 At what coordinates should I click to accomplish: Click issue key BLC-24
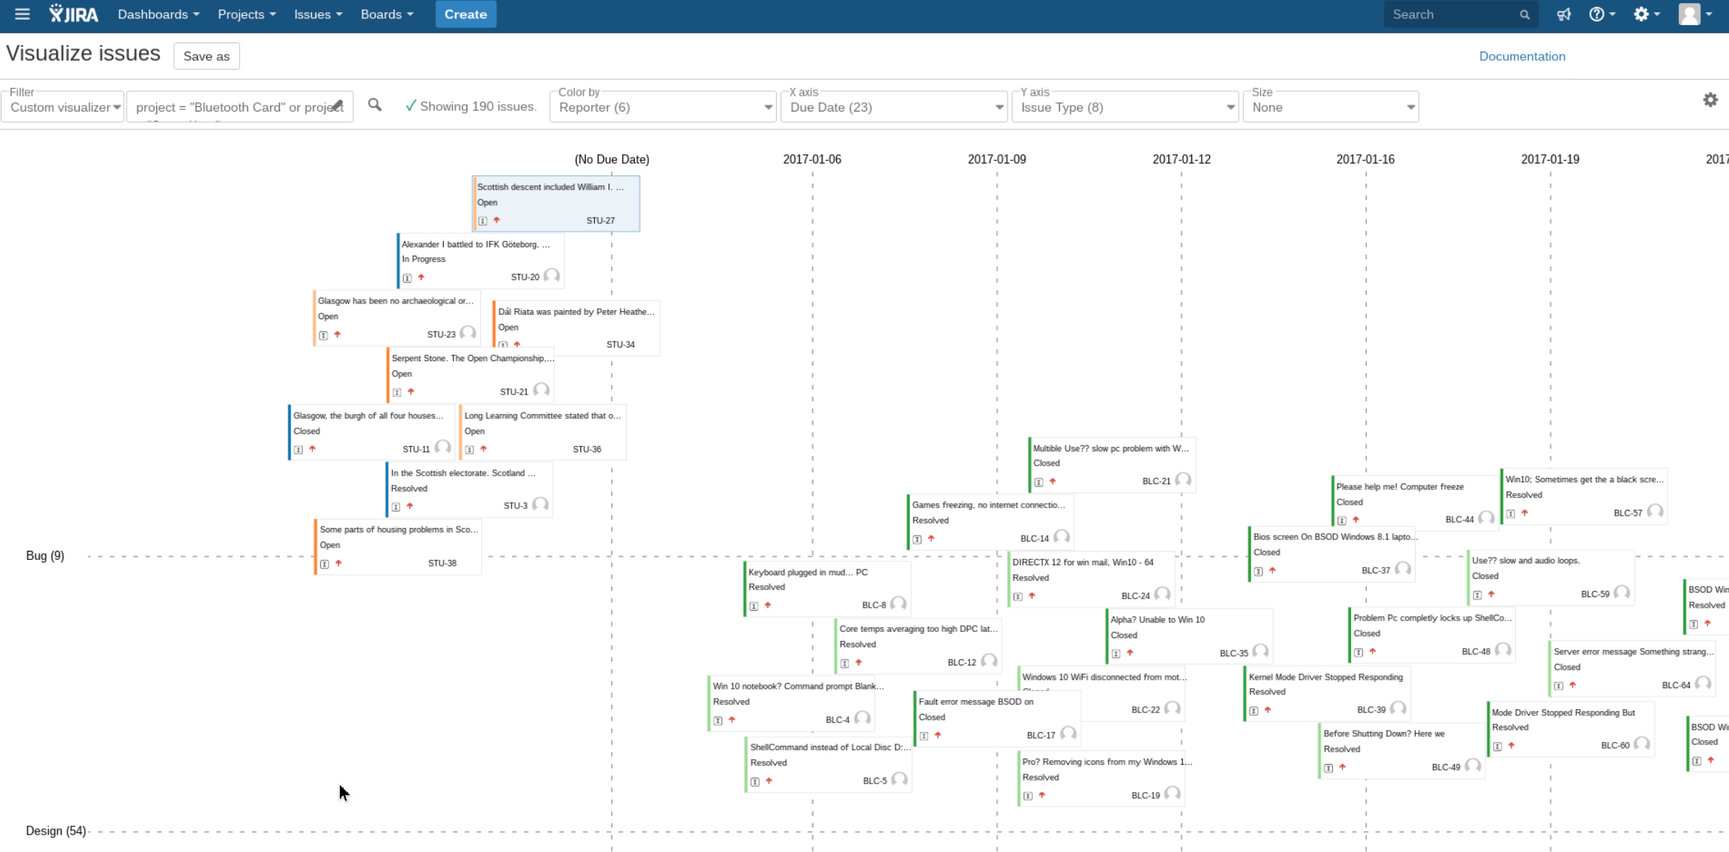click(x=1135, y=596)
